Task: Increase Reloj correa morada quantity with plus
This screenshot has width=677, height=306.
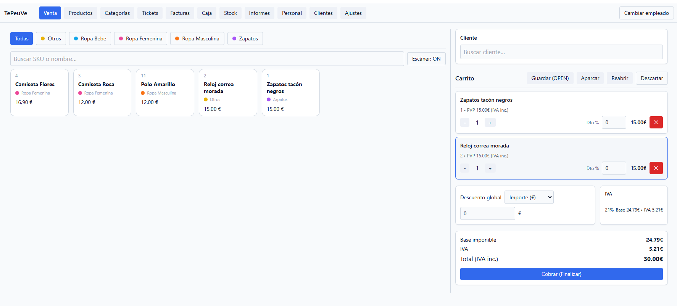Action: pos(490,168)
